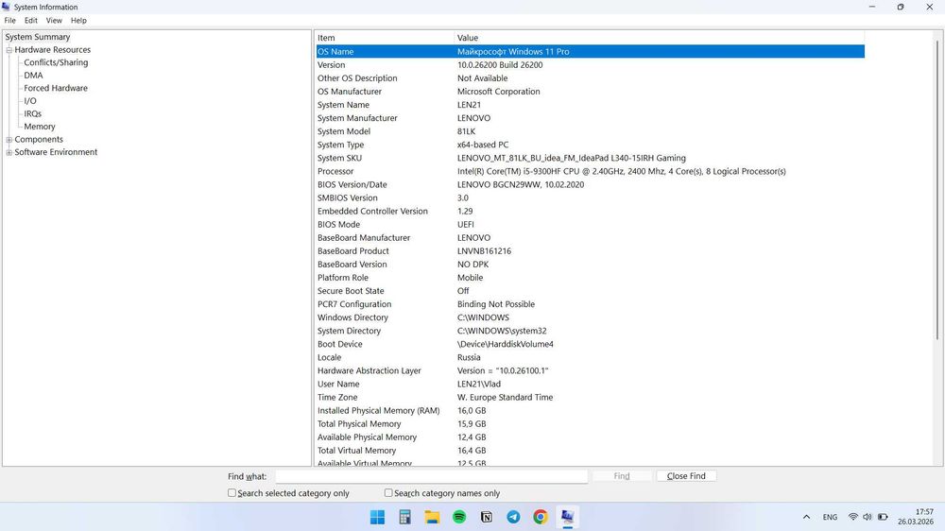Expand the Components node
945x531 pixels.
point(9,140)
